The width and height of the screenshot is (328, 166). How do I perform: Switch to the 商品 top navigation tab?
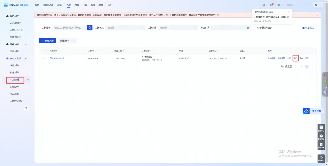coord(77,5)
